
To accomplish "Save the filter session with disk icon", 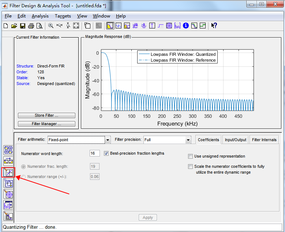I will (x=23, y=26).
